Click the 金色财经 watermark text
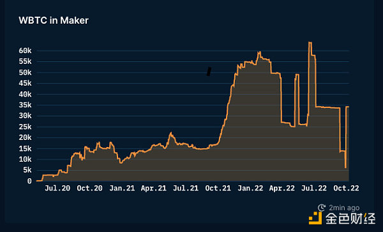 pyautogui.click(x=350, y=219)
